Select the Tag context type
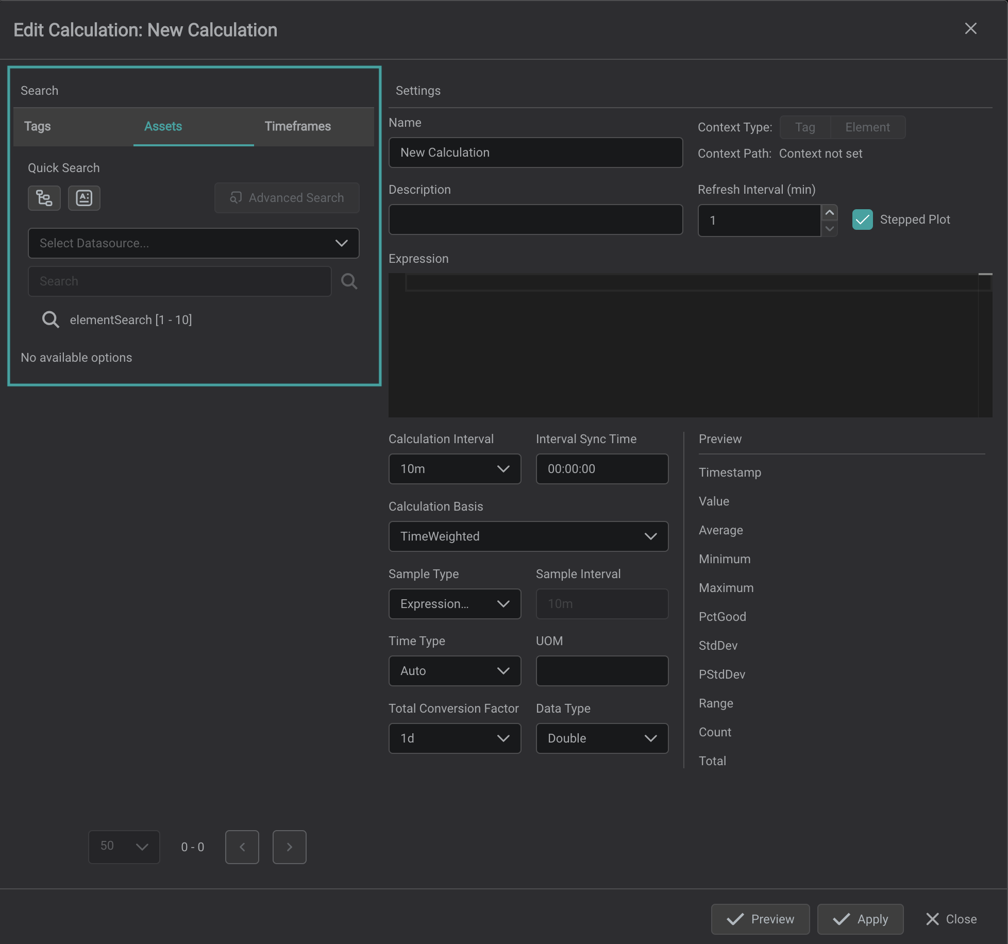 (x=805, y=127)
